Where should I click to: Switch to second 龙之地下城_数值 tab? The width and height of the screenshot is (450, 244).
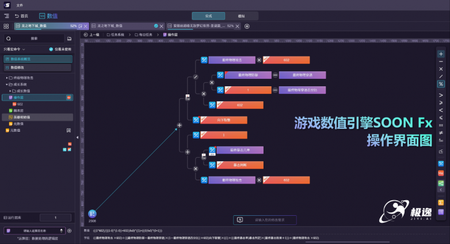click(x=122, y=26)
